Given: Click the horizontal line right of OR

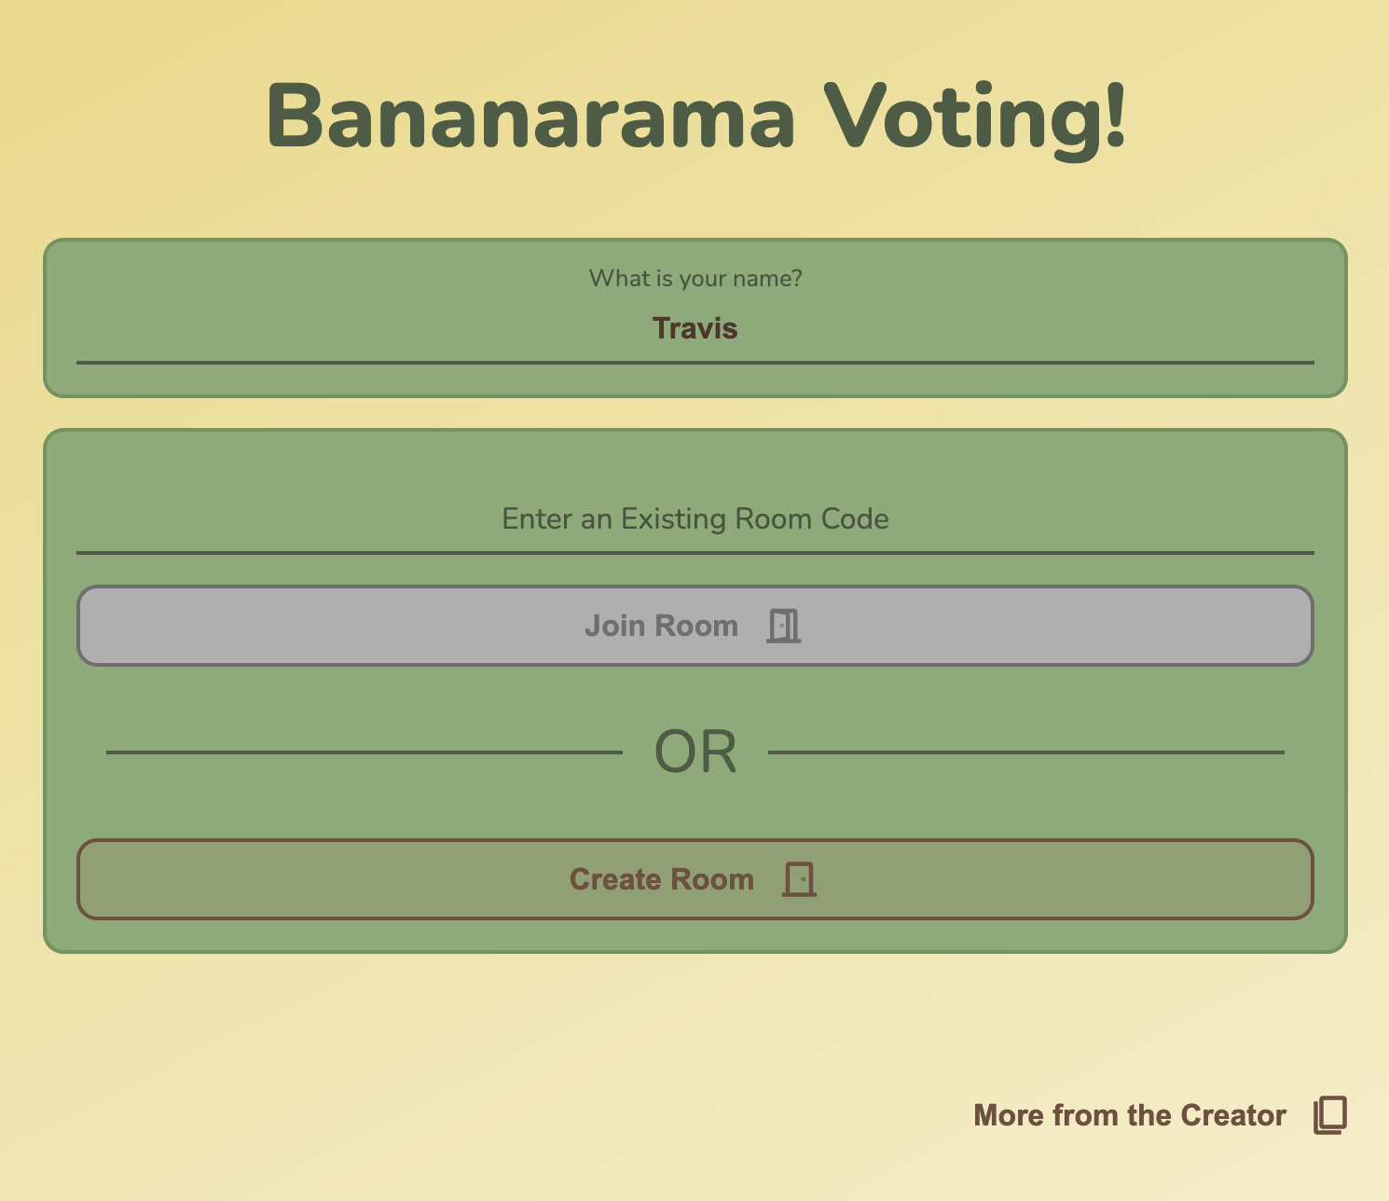Looking at the screenshot, I should (x=1026, y=752).
